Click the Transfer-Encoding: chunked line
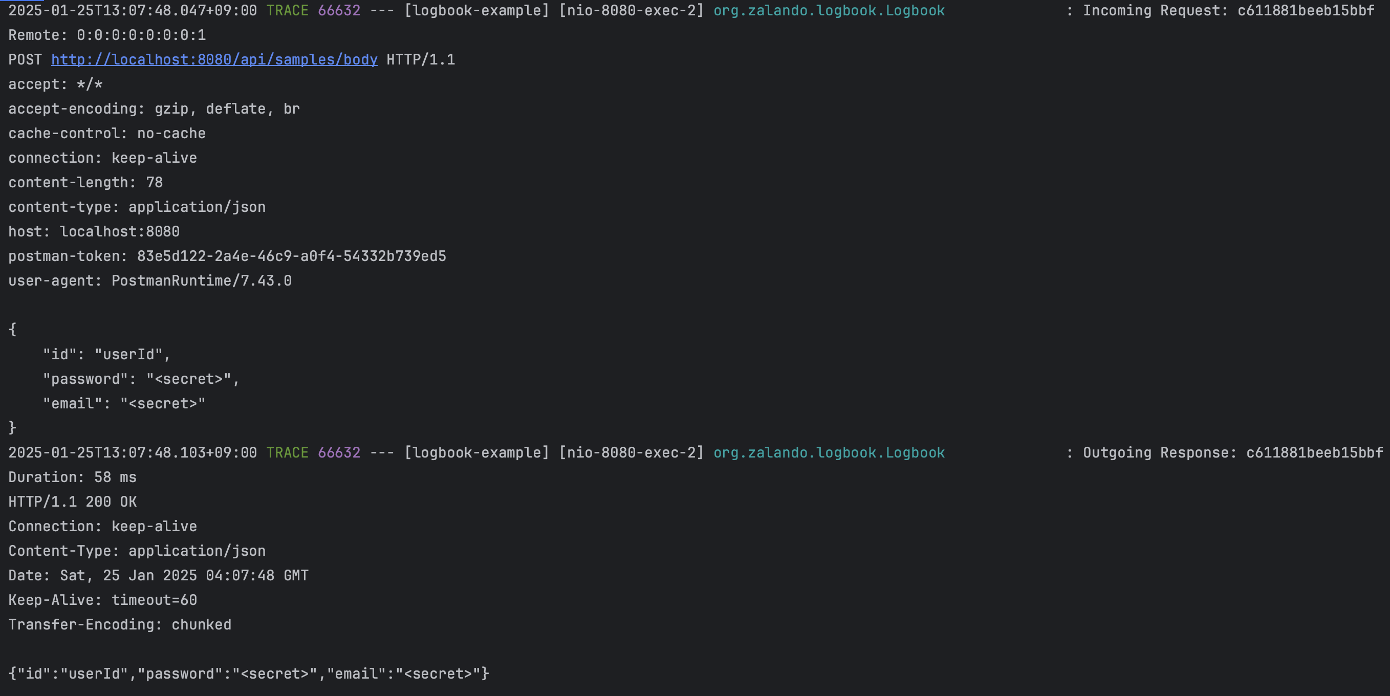 coord(120,624)
